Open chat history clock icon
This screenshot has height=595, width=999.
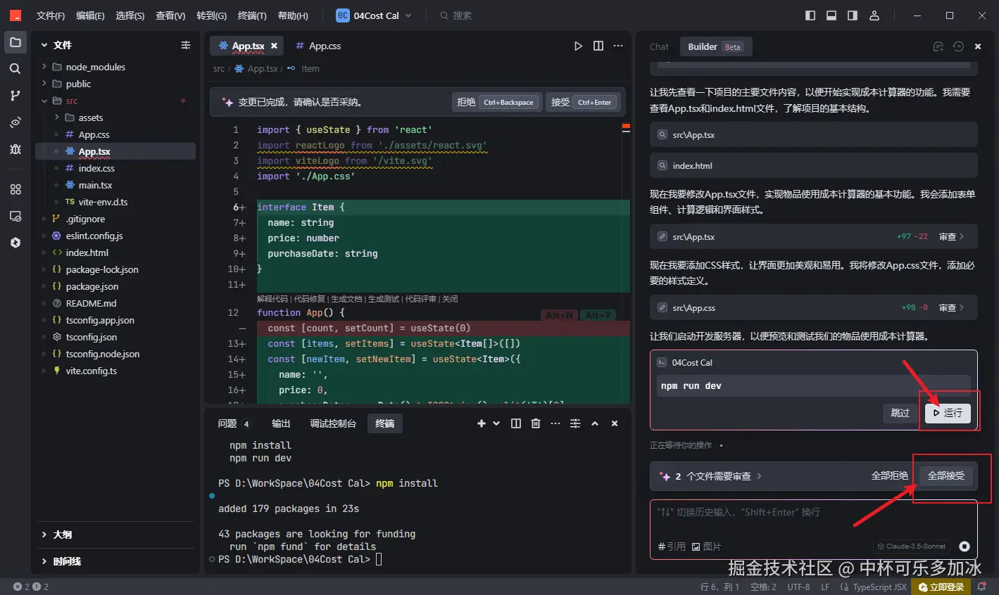[958, 46]
